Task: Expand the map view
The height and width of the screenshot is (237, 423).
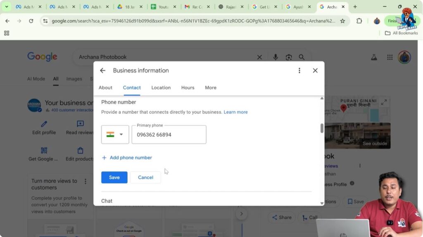Action: coord(384,102)
